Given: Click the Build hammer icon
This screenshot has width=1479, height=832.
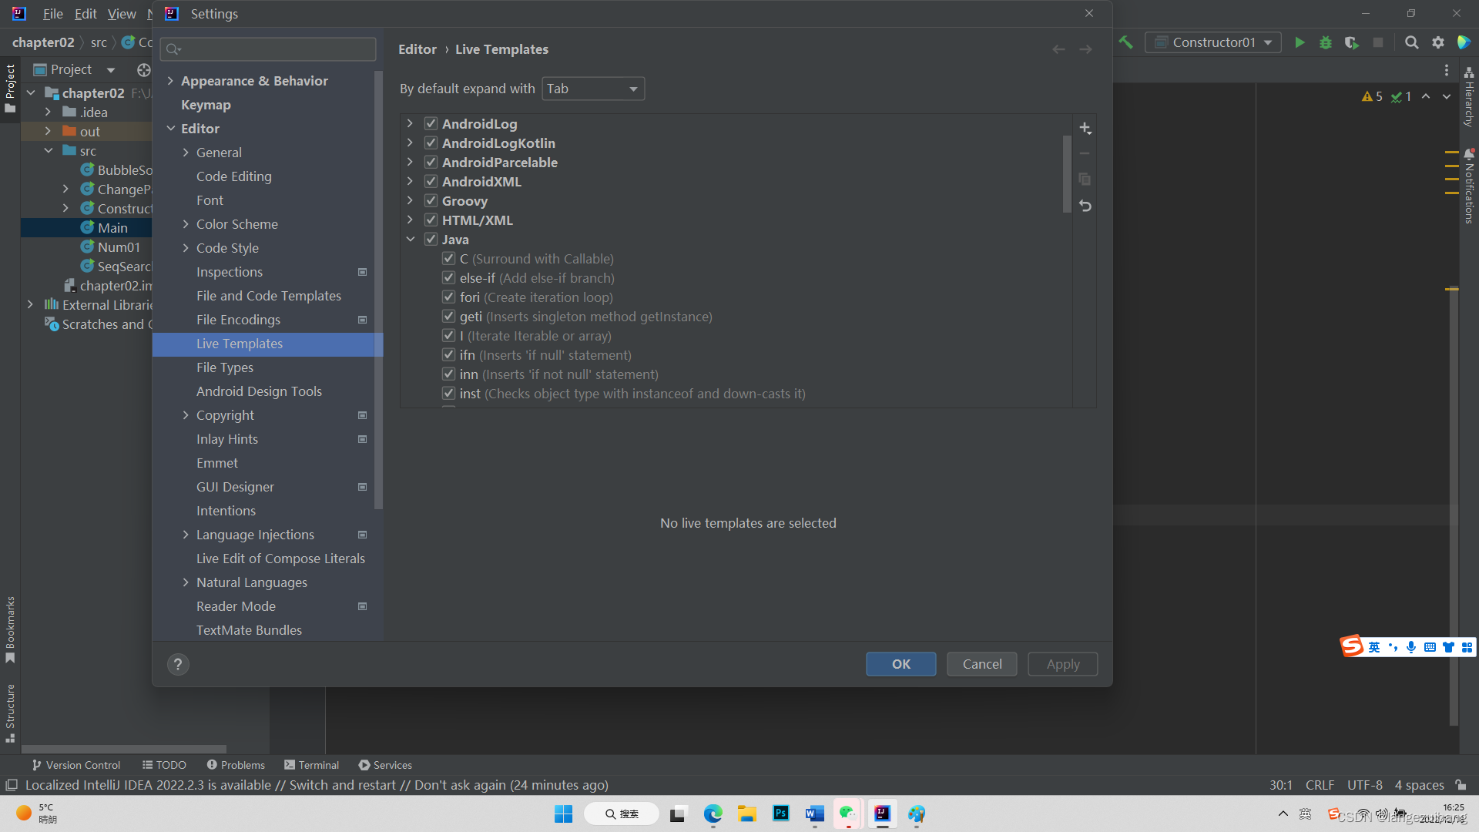Looking at the screenshot, I should (x=1126, y=42).
